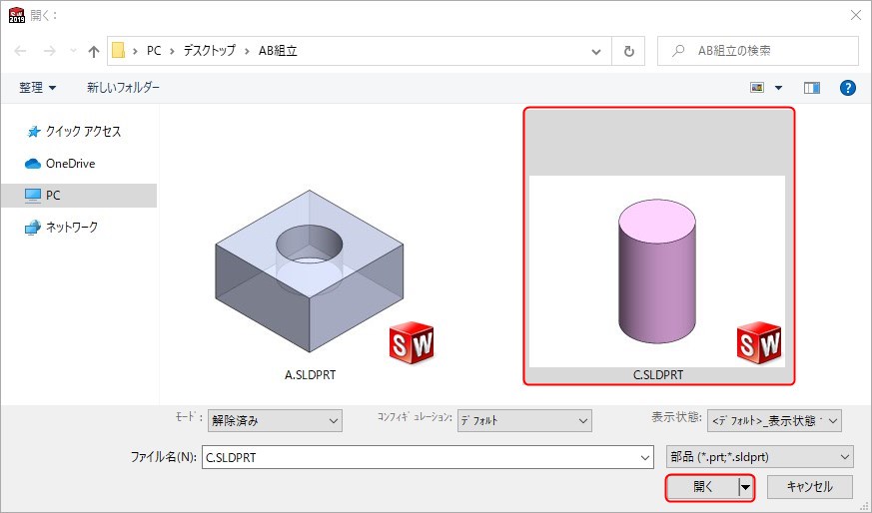Screen dimensions: 872x513
Task: Toggle the preview pane icon
Action: [x=812, y=88]
